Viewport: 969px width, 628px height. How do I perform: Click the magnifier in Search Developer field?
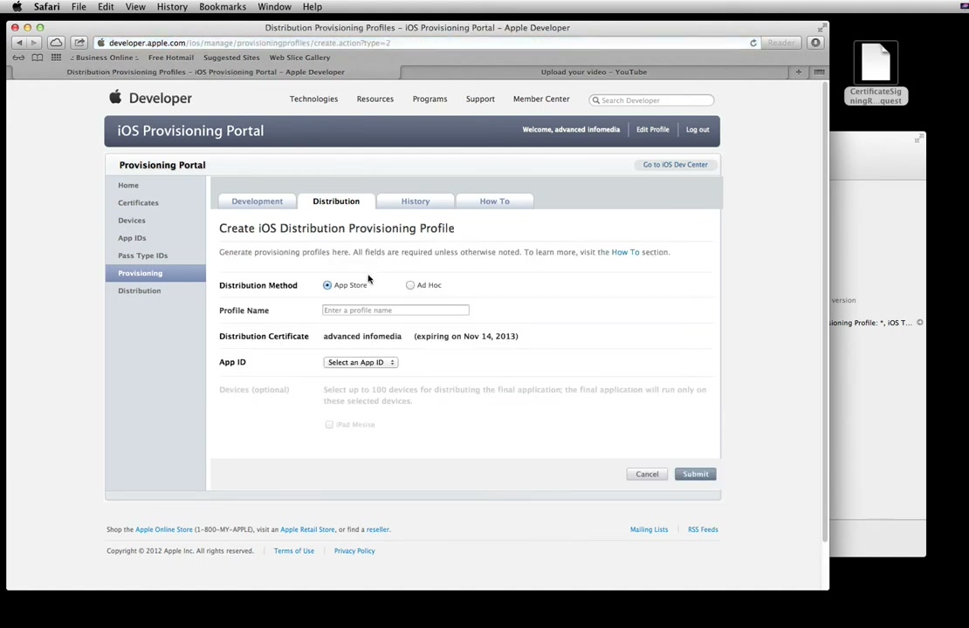(x=595, y=100)
